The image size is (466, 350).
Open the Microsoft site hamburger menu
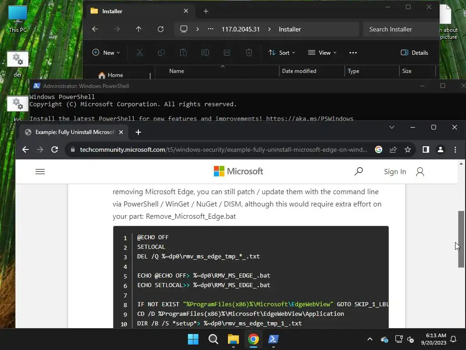40,172
